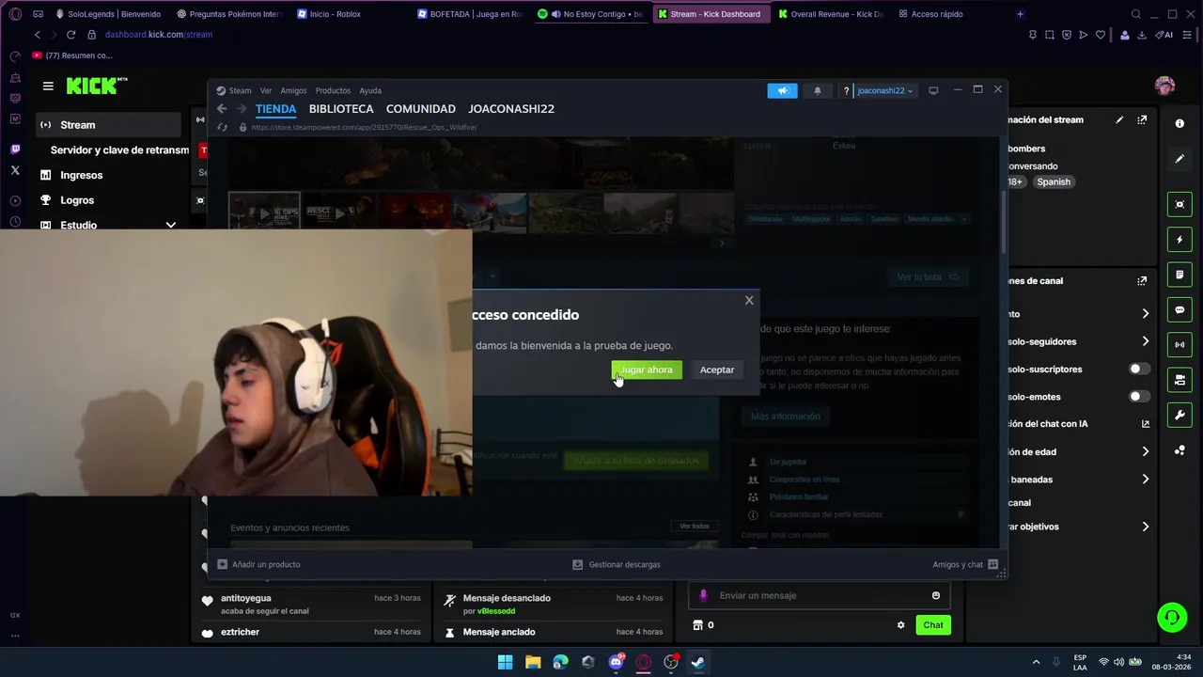
Task: Open Amigos y chat in Steam
Action: 965,564
